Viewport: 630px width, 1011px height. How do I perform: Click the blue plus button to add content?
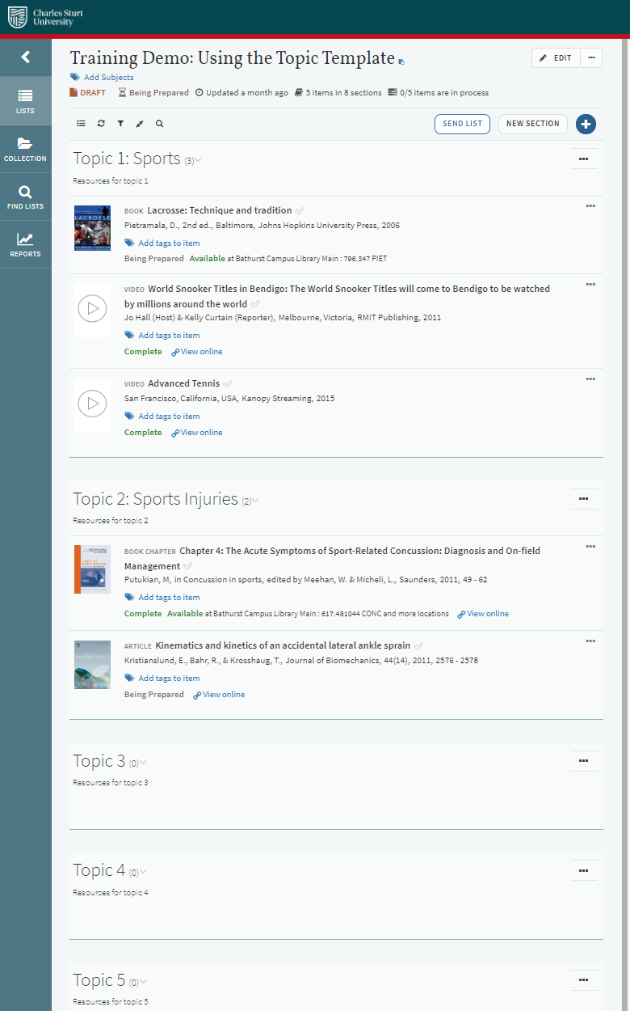point(586,124)
